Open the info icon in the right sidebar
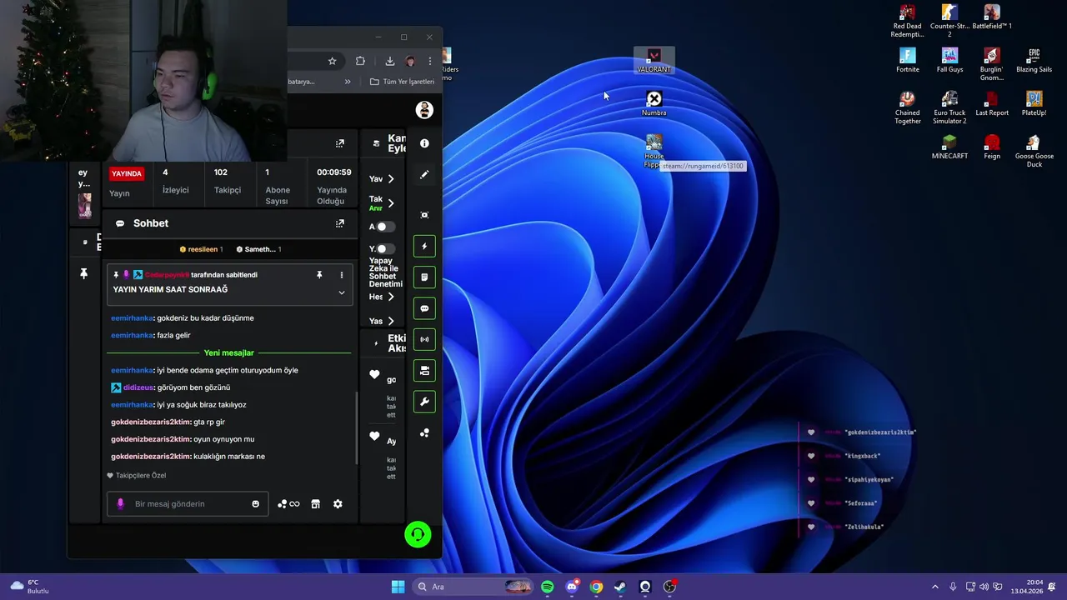The image size is (1067, 600). point(424,143)
